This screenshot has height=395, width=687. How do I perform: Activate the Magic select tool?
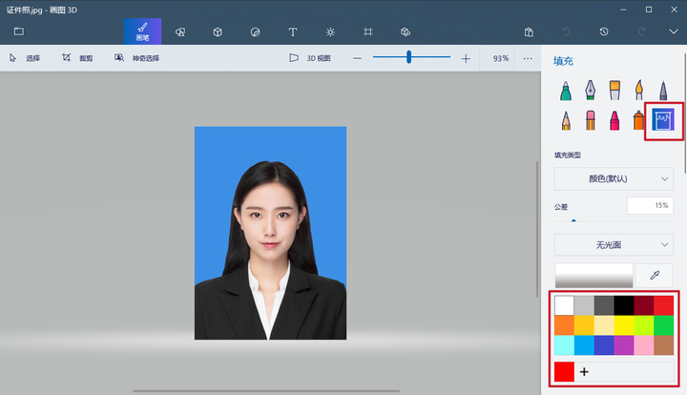(136, 58)
